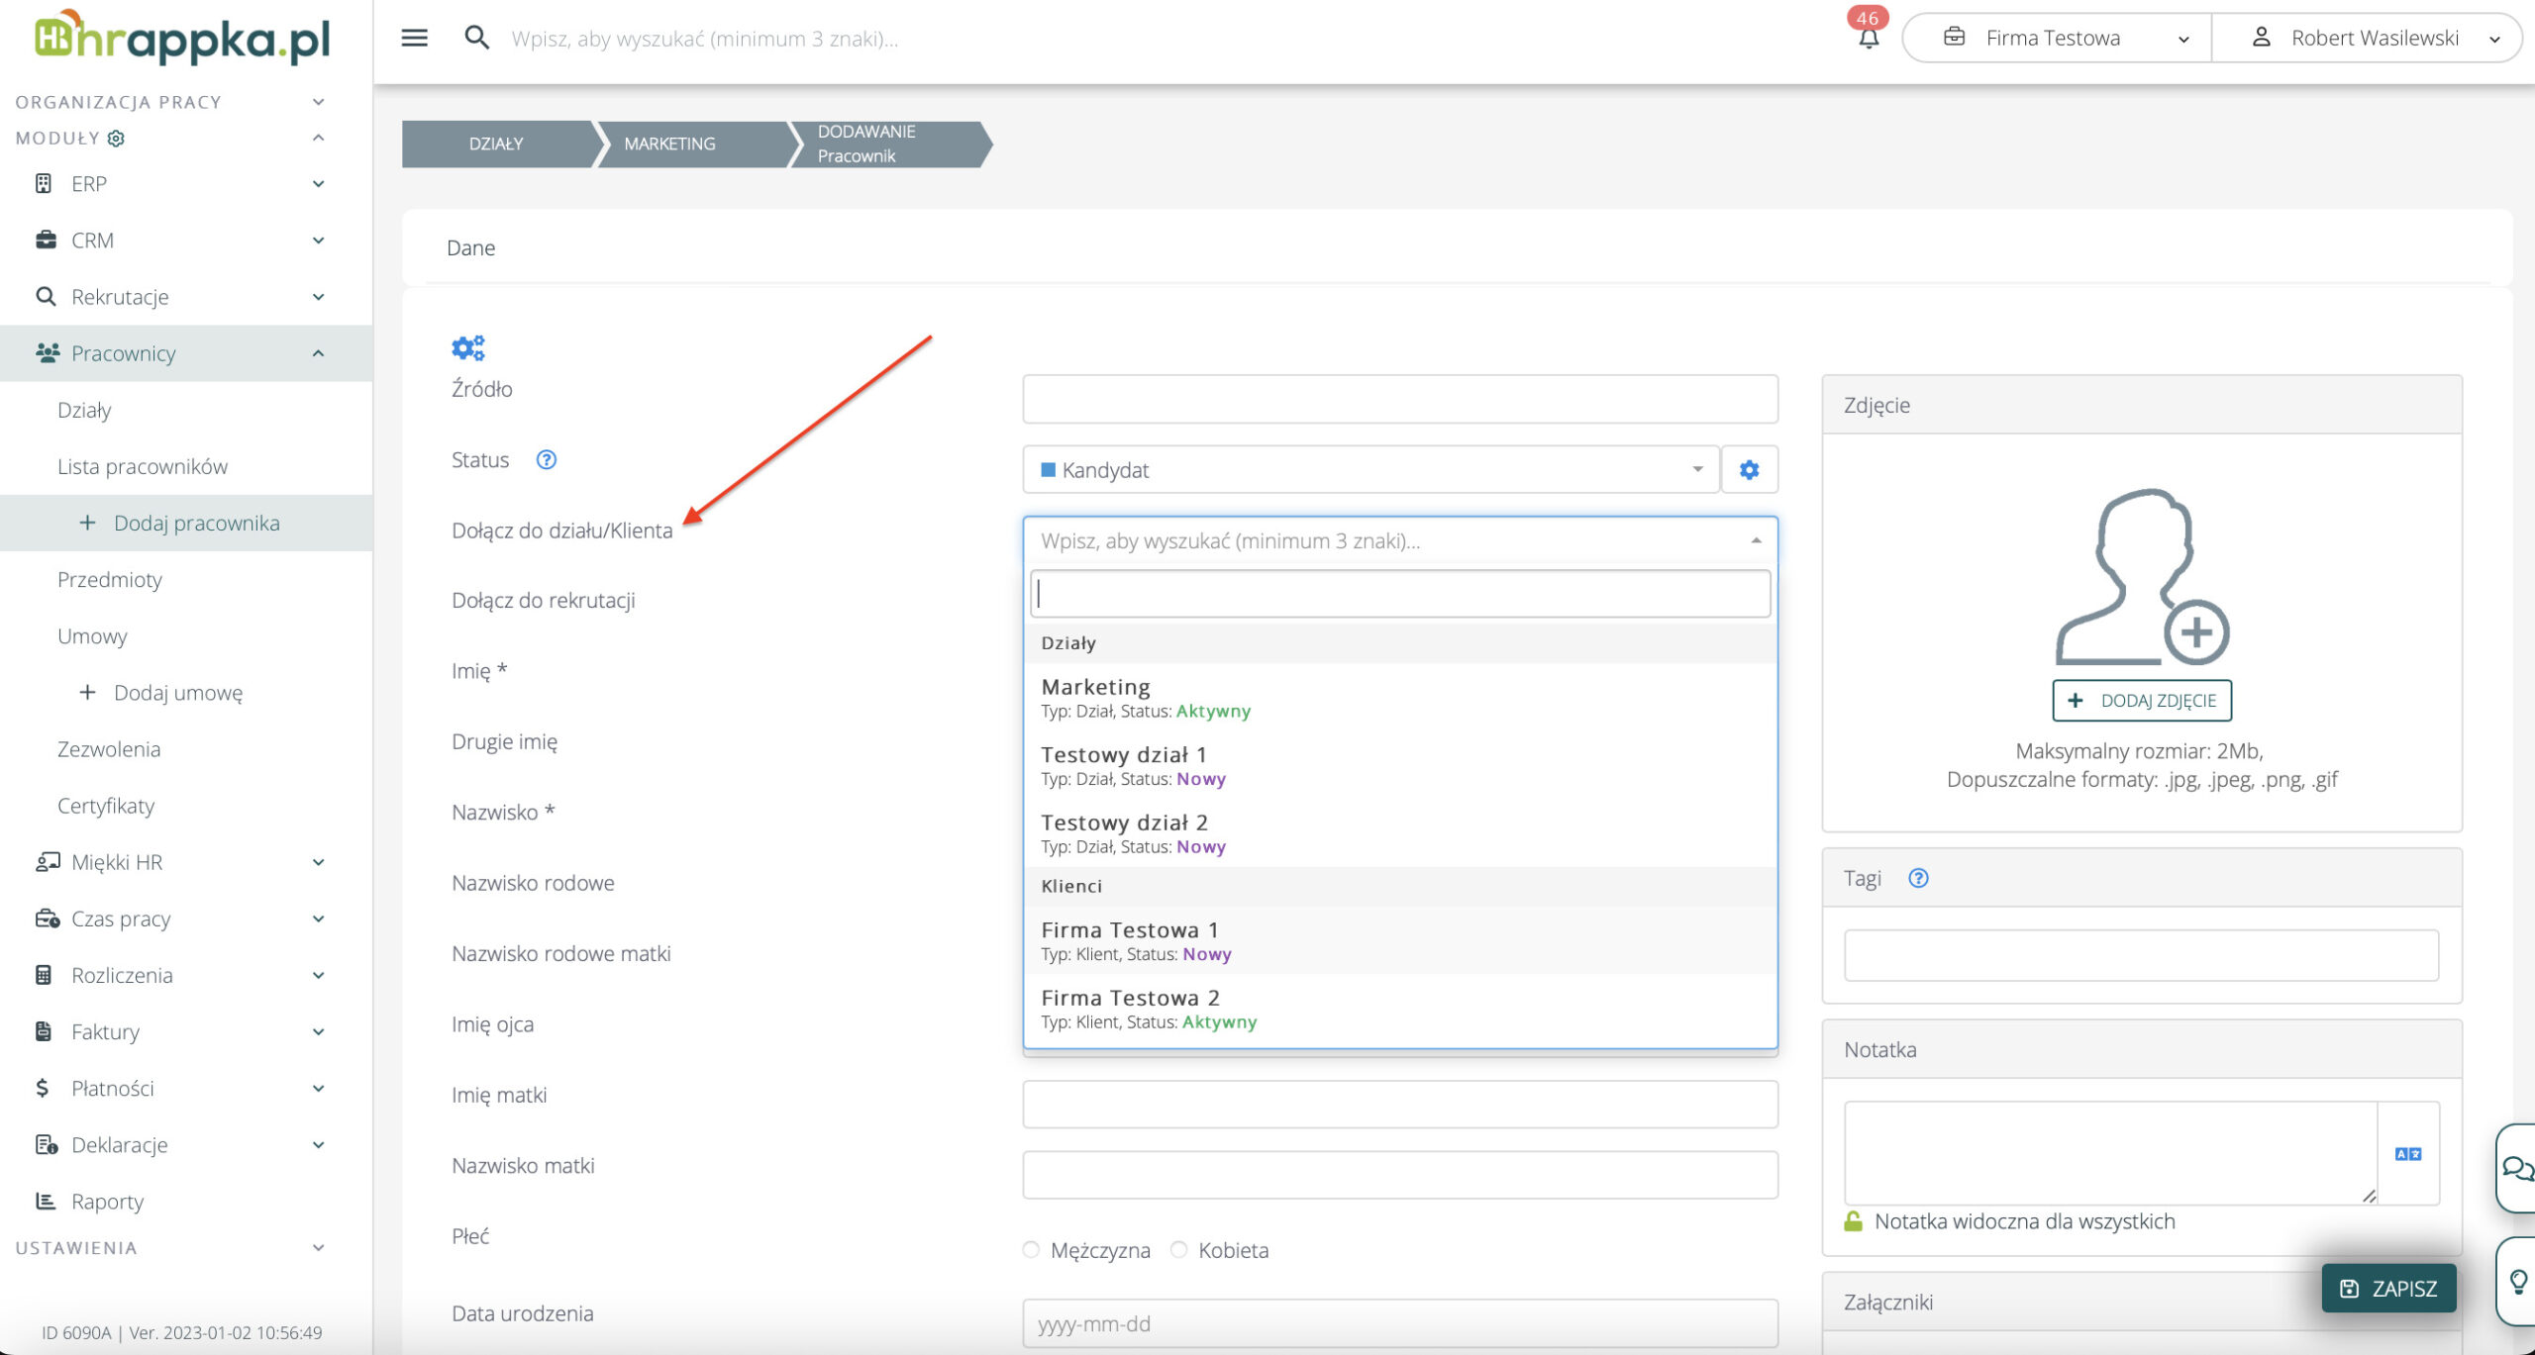Click the notification bell icon

[x=1868, y=39]
